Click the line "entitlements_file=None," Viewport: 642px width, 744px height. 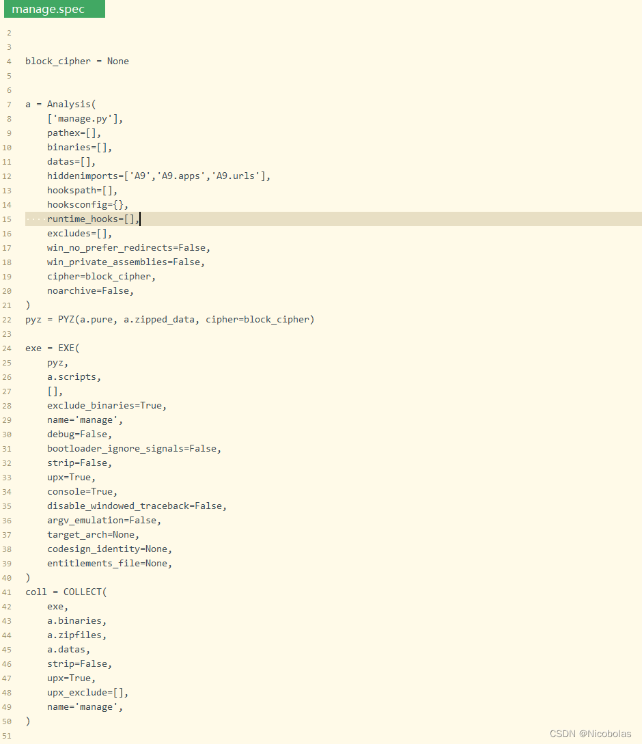[x=109, y=563]
